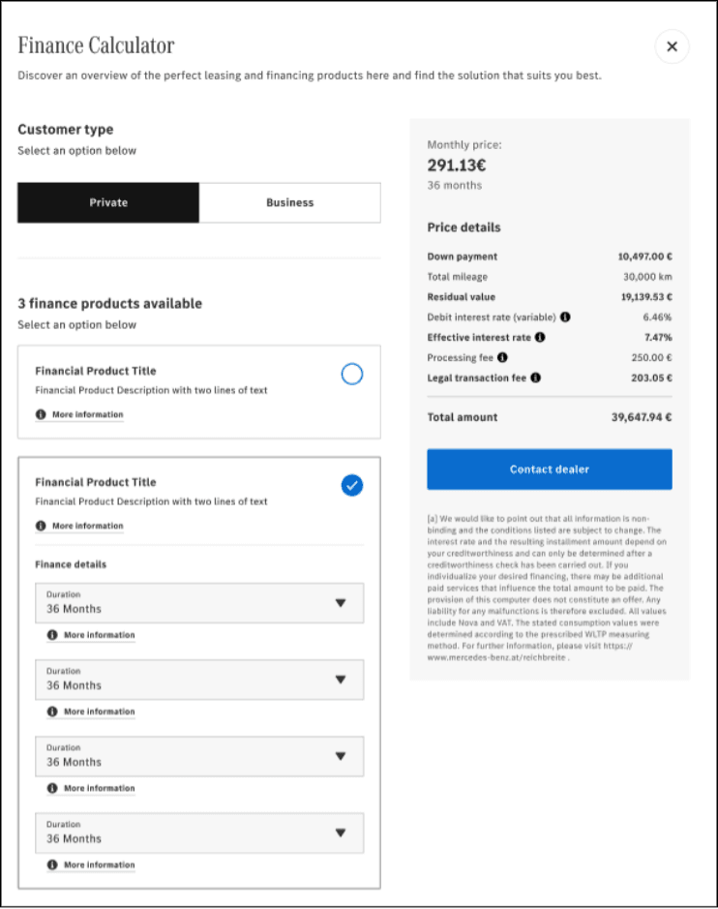Click info icon beside Debit interest rate

pyautogui.click(x=565, y=318)
